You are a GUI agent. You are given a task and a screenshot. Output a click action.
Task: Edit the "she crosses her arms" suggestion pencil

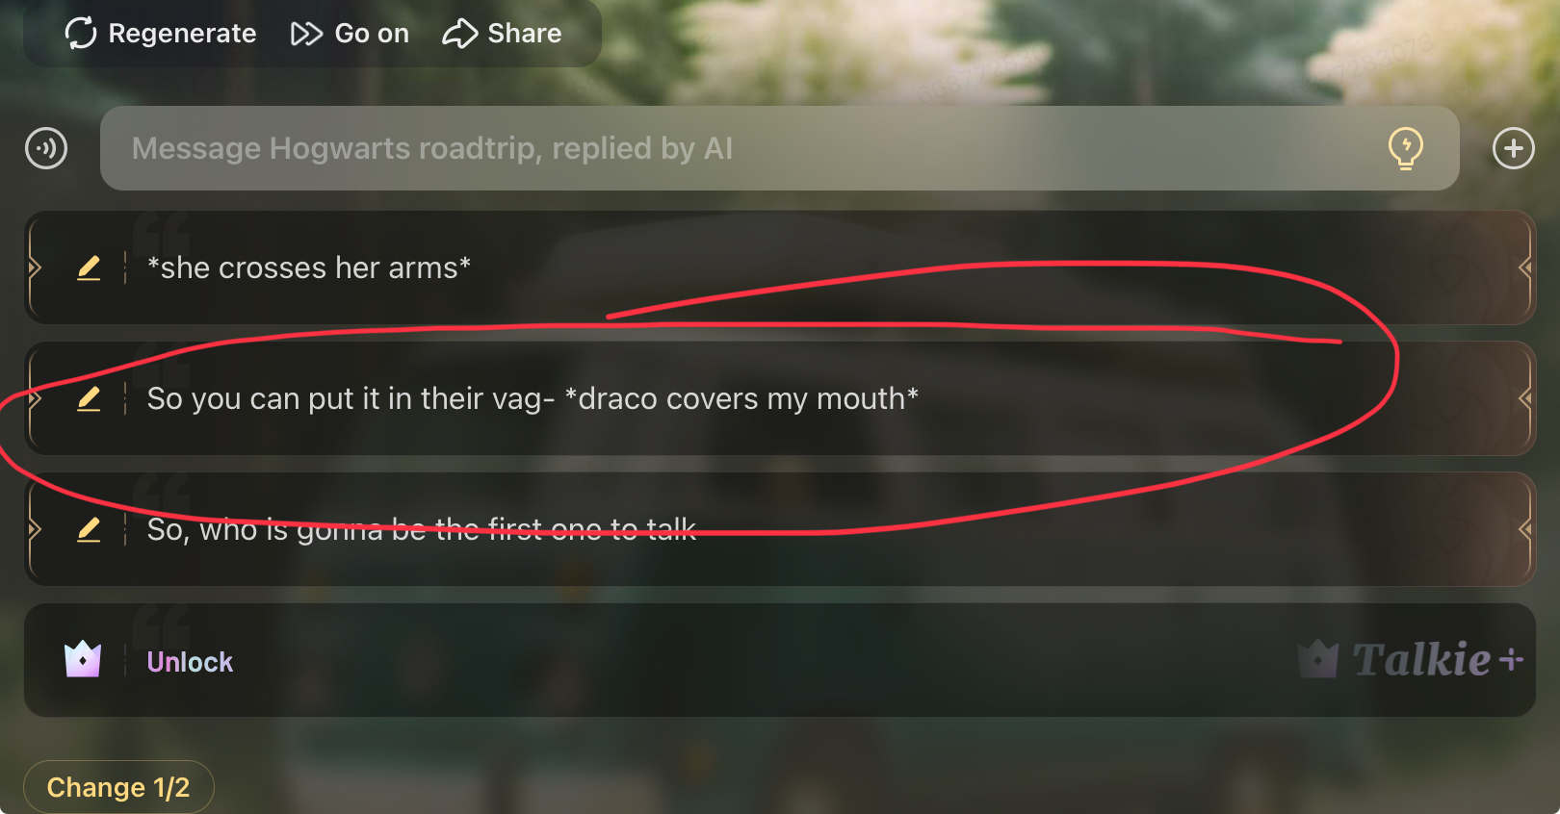click(x=89, y=267)
